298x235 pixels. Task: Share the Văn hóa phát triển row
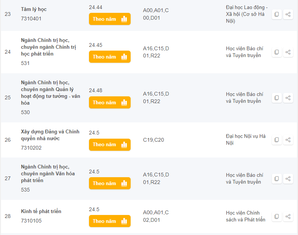pyautogui.click(x=288, y=179)
